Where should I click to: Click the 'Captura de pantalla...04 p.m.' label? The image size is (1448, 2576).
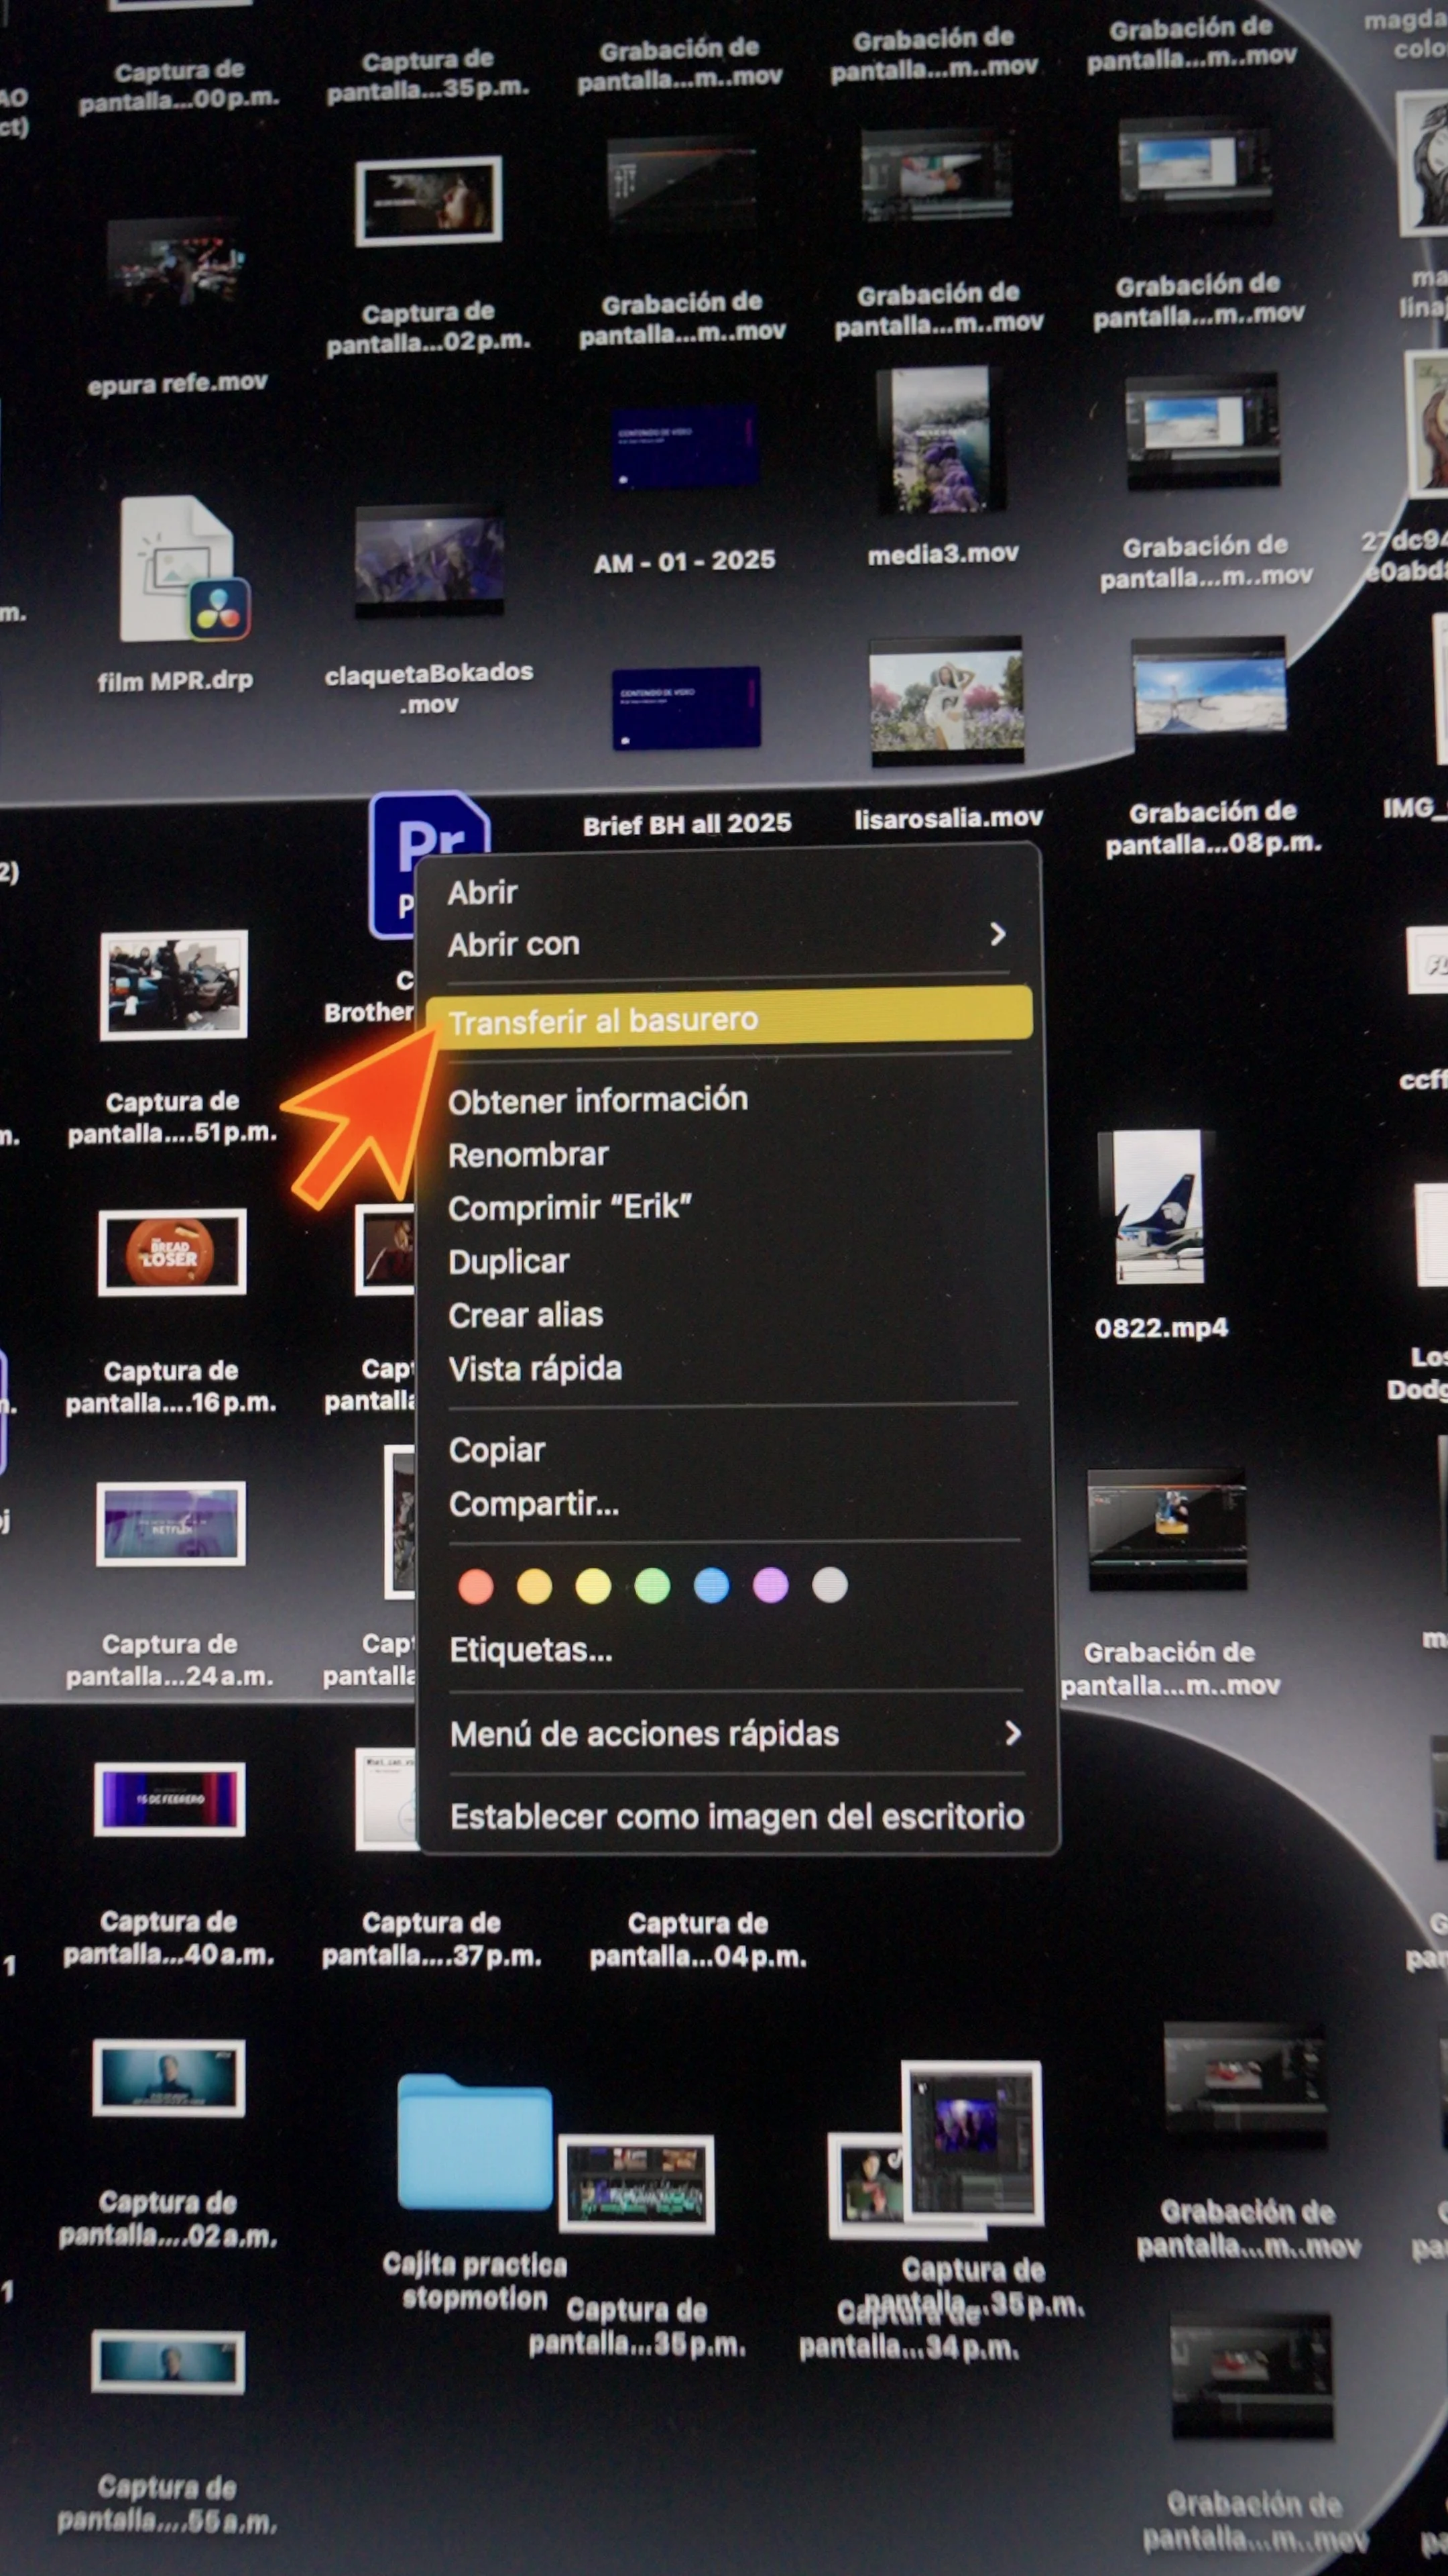pyautogui.click(x=697, y=1939)
